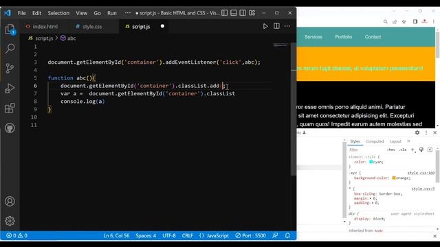Click the unsaved dot on the script.js tab
Screen dimensions: 440x247
[162, 26]
